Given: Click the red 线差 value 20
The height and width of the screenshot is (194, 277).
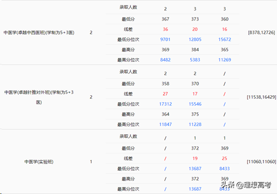Looking at the screenshot, I should pyautogui.click(x=195, y=29).
